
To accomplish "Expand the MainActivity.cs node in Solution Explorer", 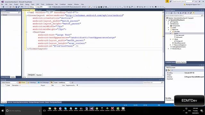I will click(168, 49).
